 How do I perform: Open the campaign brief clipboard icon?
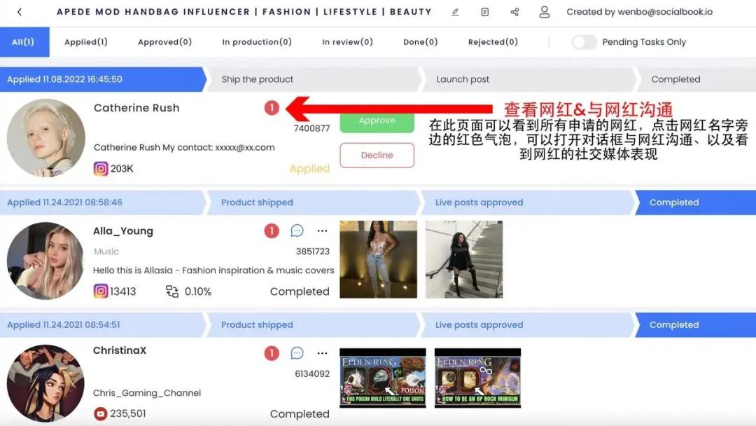tap(486, 11)
